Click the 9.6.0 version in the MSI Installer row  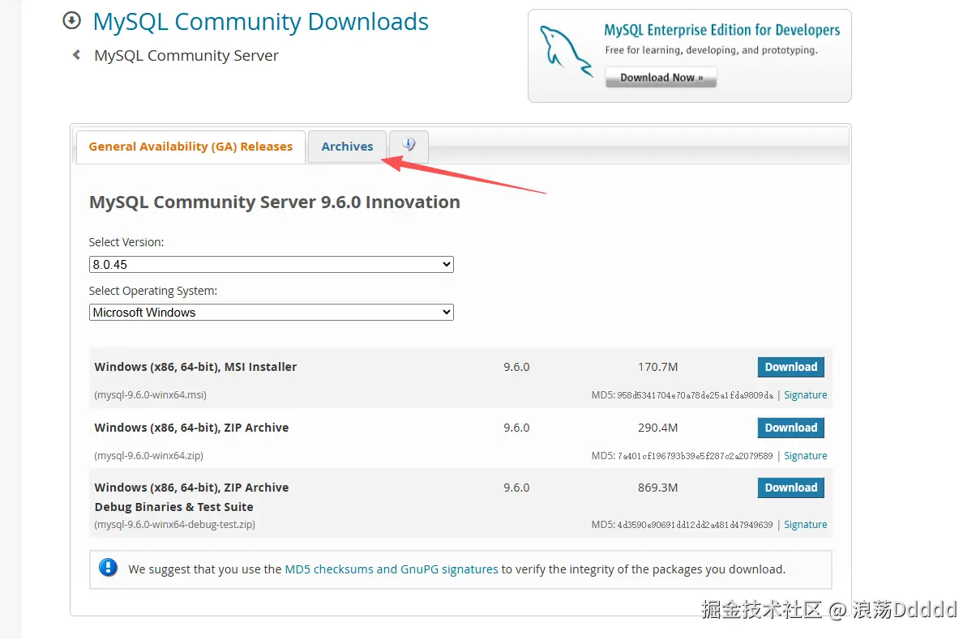click(x=516, y=367)
